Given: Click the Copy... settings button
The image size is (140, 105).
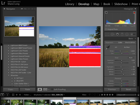Looking at the screenshot, I should click(x=11, y=90).
